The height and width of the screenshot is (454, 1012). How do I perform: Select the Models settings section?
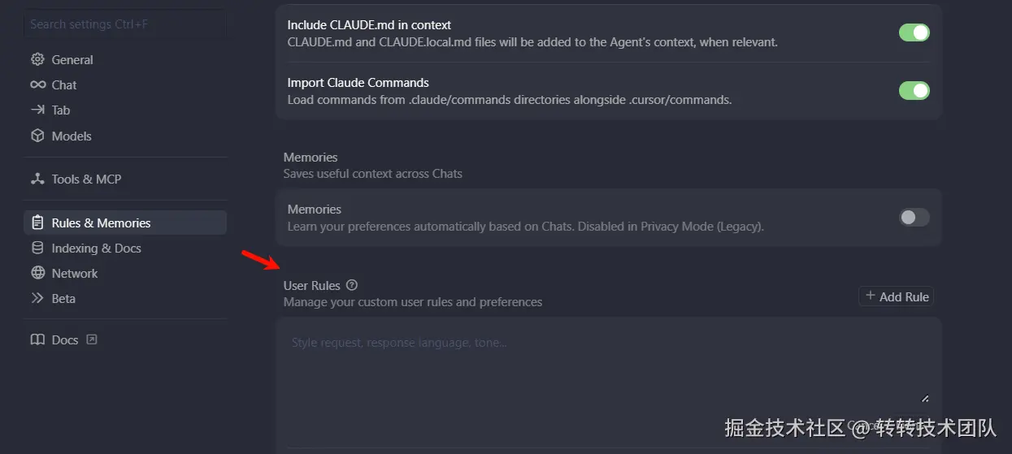(x=72, y=136)
